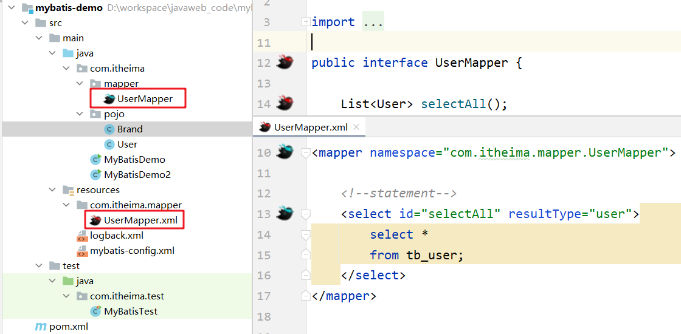681x334 pixels.
Task: Click the class icon of Brand
Action: (109, 129)
